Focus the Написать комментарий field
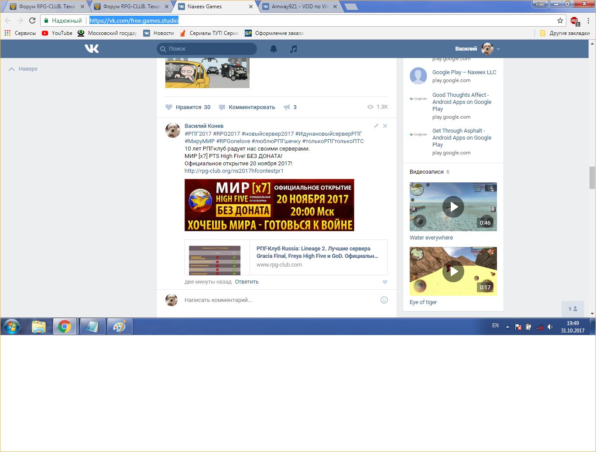The height and width of the screenshot is (452, 596). point(279,300)
